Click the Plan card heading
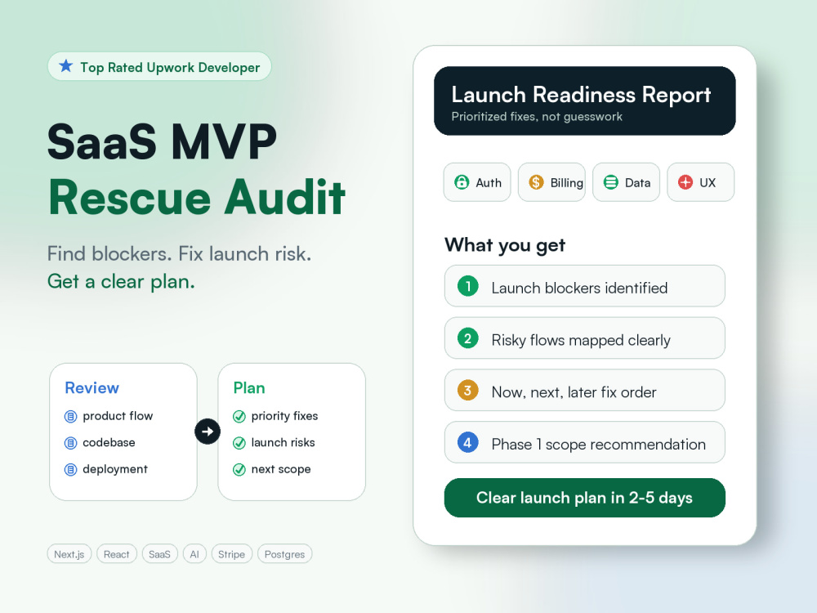The image size is (817, 613). tap(249, 387)
